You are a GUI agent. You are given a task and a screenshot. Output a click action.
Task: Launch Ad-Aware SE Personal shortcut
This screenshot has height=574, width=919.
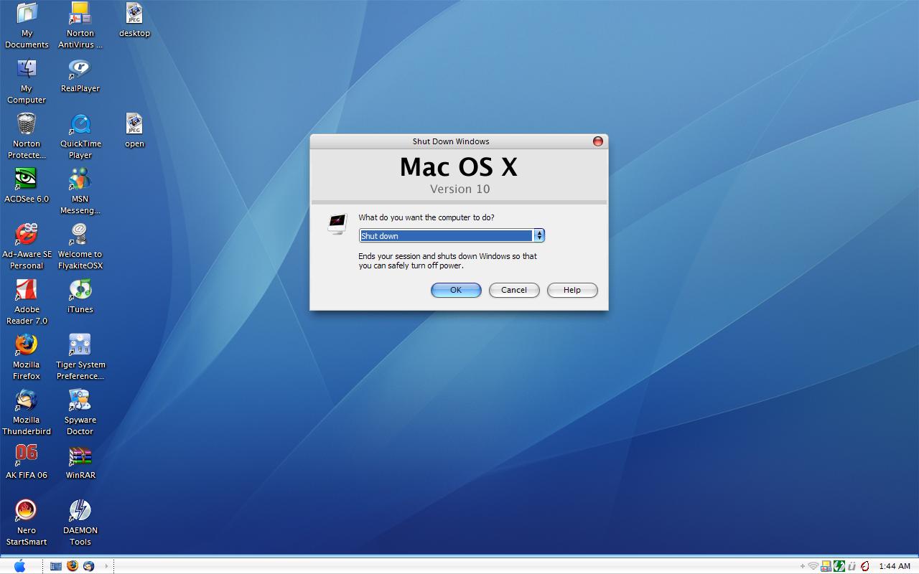[x=27, y=247]
